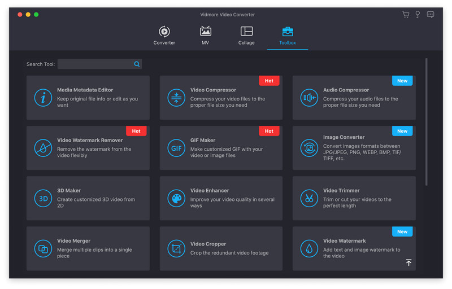The width and height of the screenshot is (452, 289).
Task: Open Video Enhancer palette icon
Action: (x=176, y=198)
